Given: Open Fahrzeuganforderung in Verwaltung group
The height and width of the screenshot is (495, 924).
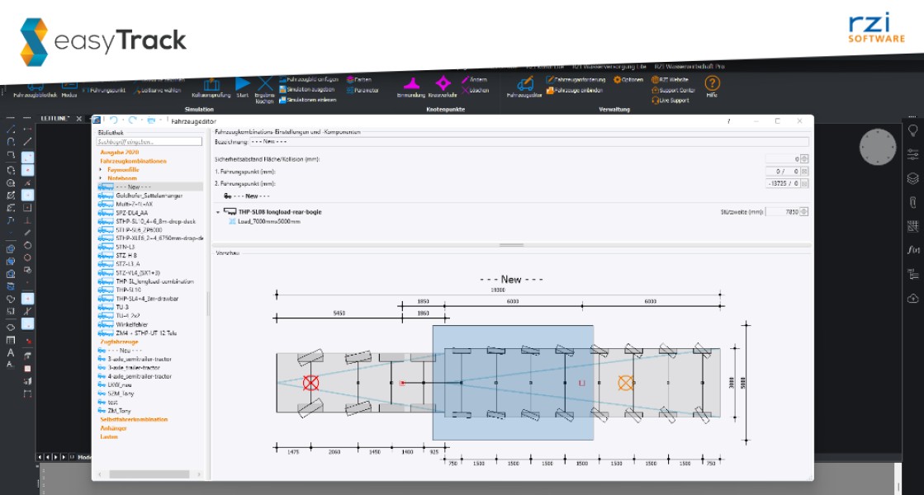Looking at the screenshot, I should click(576, 79).
